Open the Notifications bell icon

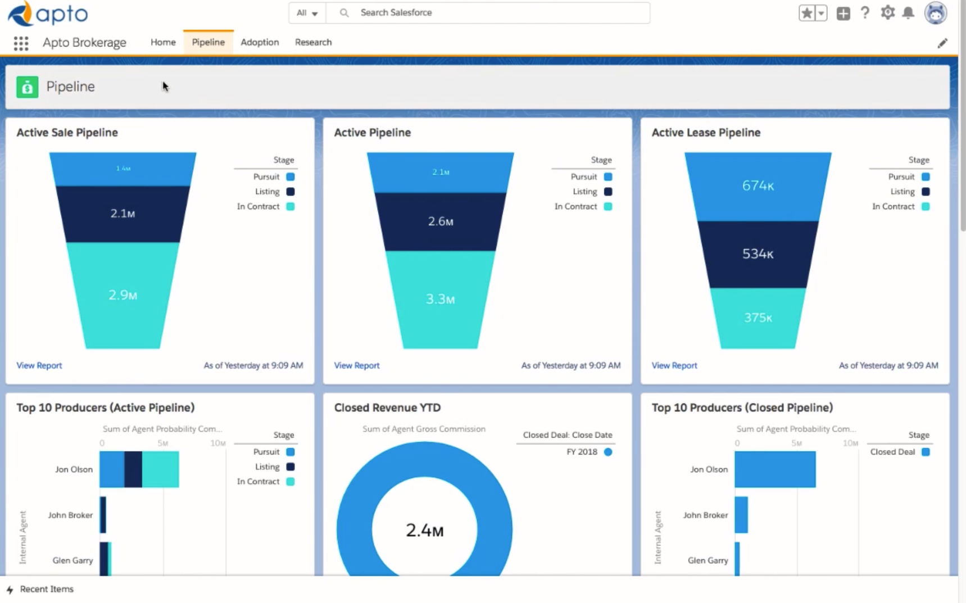(908, 13)
